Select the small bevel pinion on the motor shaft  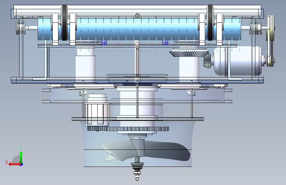[x=207, y=61]
